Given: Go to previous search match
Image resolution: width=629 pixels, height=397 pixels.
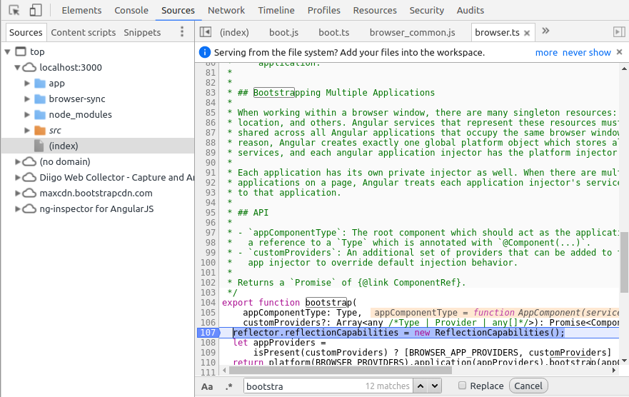Looking at the screenshot, I should 421,386.
